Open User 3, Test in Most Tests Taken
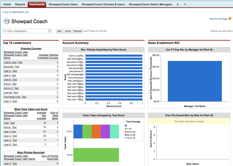233x166 pixels. point(10,140)
